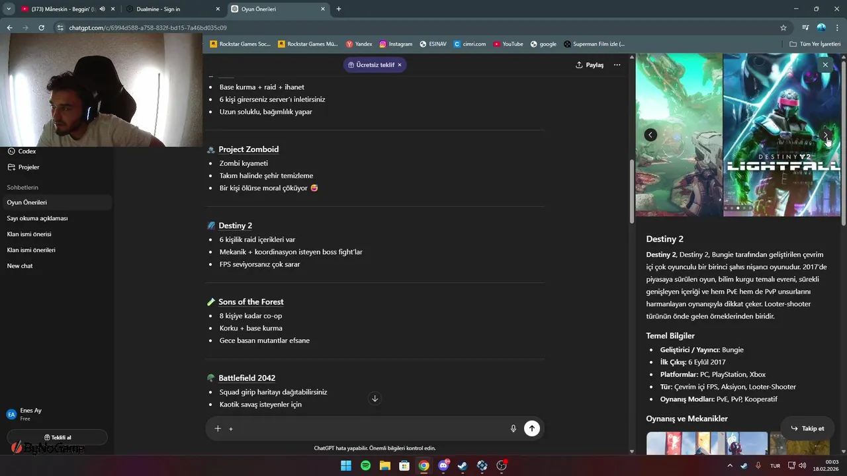Screen dimensions: 847x476
Task: Open the Windows Start menu
Action: tap(346, 466)
